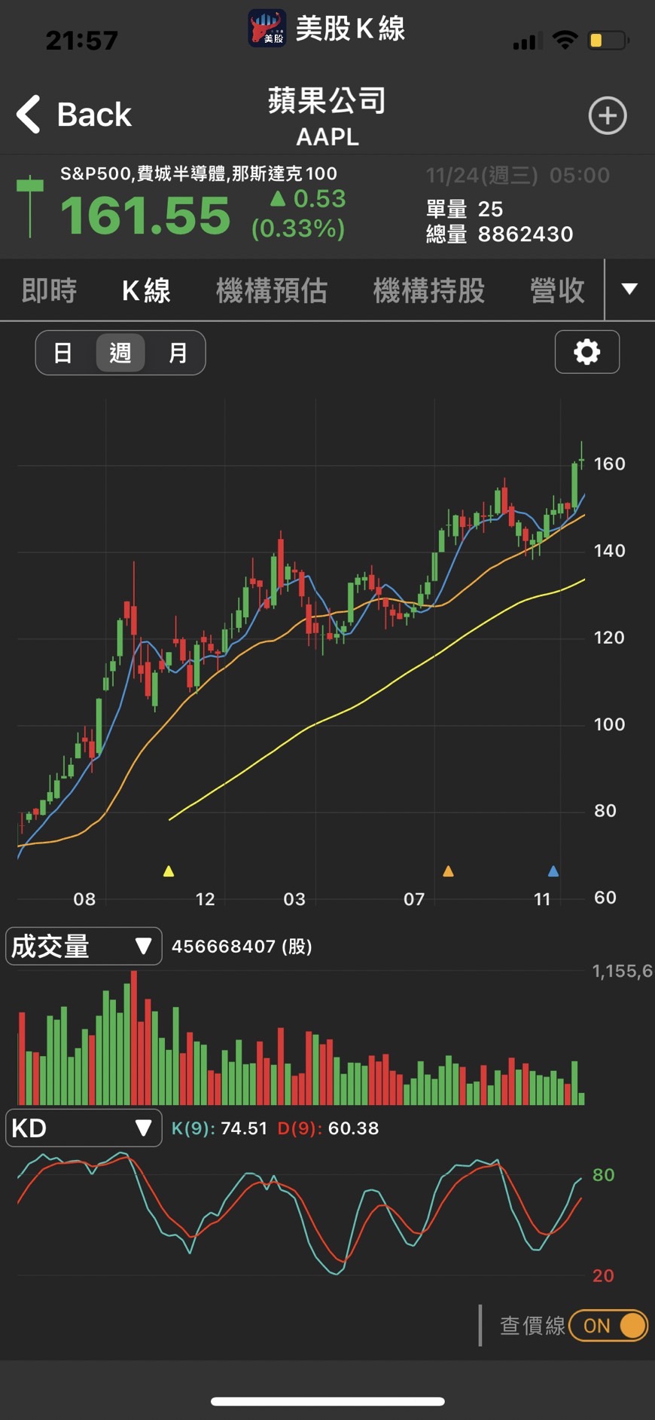Screen dimensions: 655x1420
Task: Tap the KD 80 overbought level label
Action: tap(603, 1174)
